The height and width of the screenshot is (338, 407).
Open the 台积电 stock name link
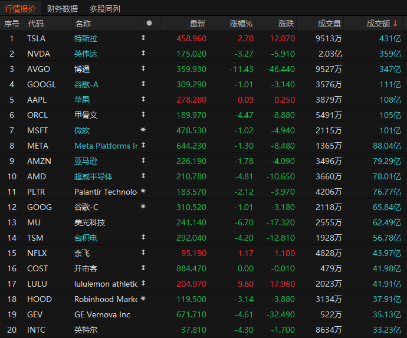(86, 238)
